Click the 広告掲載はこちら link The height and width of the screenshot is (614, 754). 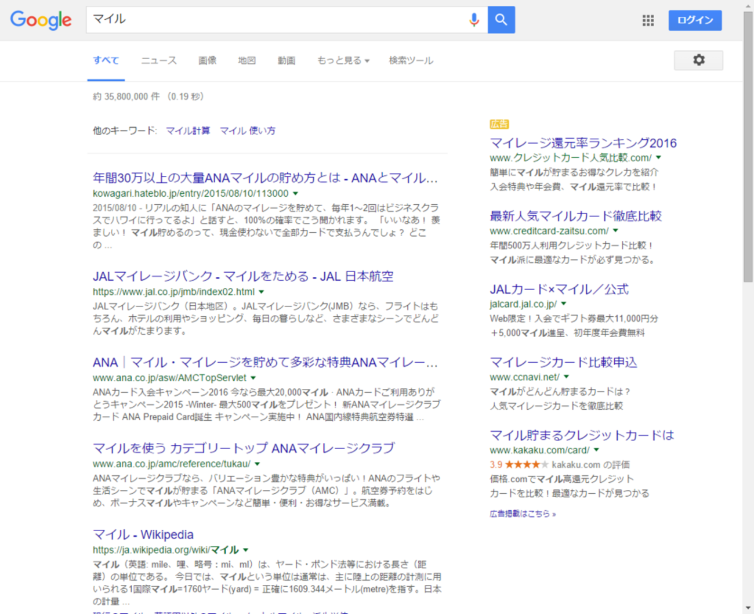(x=523, y=514)
